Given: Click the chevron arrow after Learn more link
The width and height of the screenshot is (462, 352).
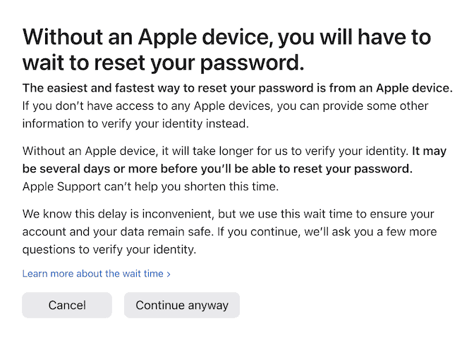Looking at the screenshot, I should click(x=169, y=274).
